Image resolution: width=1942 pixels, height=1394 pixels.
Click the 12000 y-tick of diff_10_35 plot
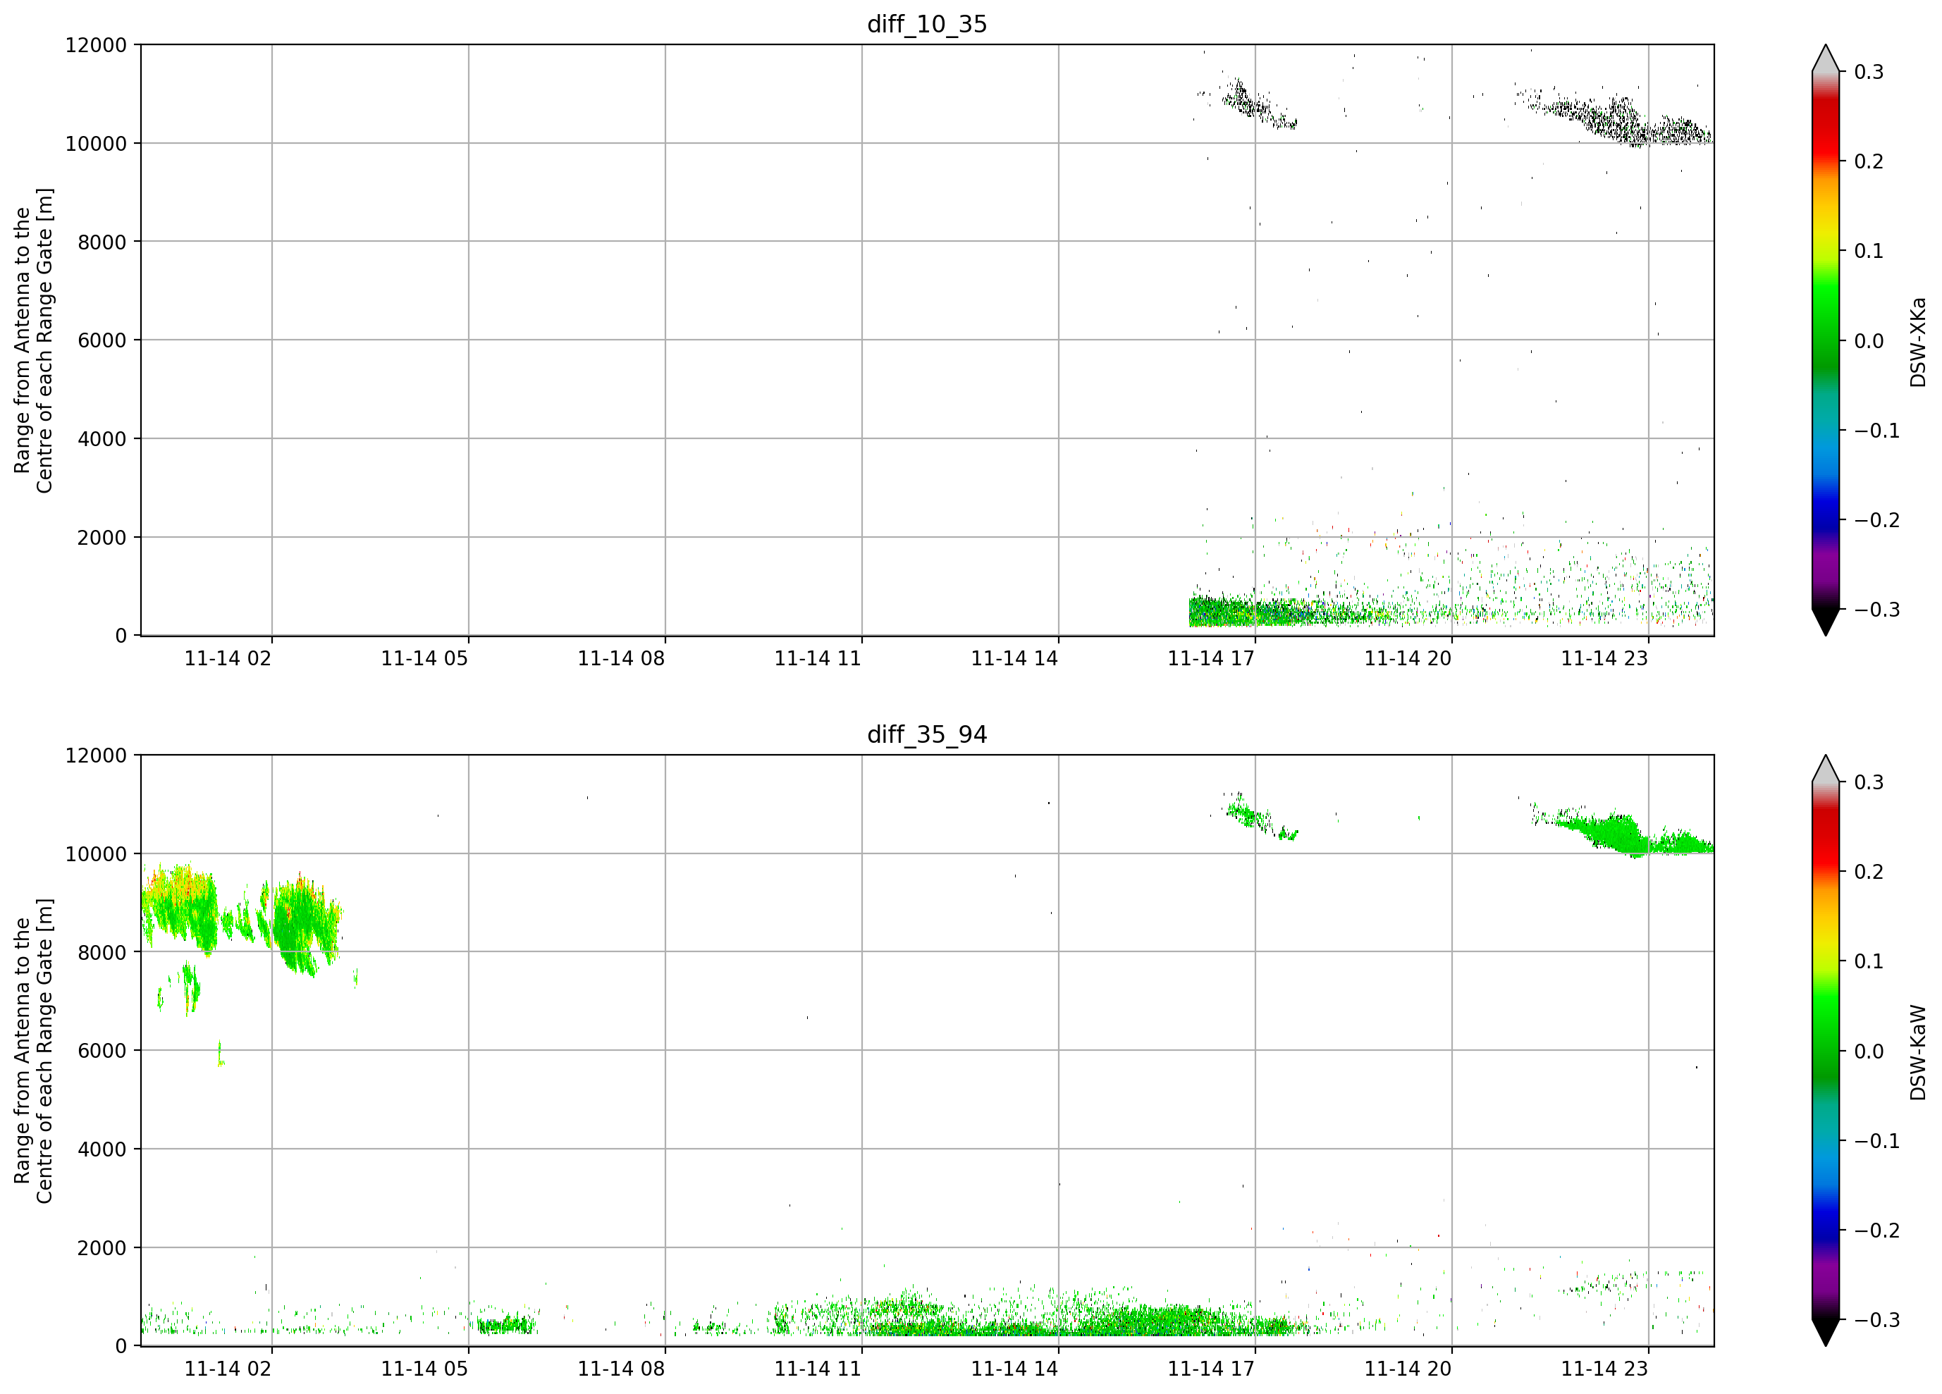point(96,45)
